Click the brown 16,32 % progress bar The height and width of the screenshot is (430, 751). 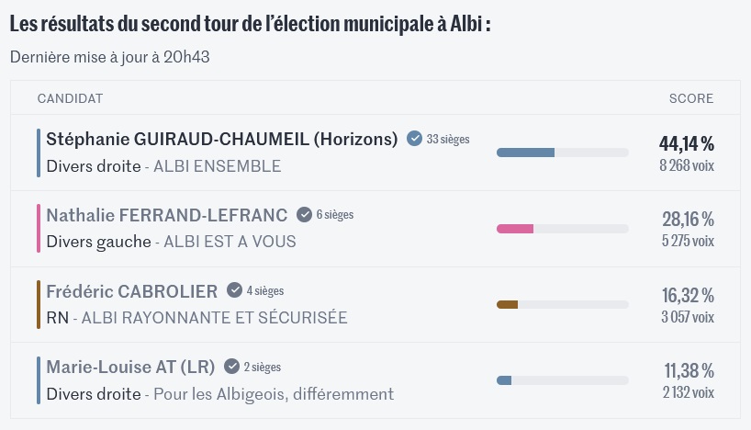point(562,304)
